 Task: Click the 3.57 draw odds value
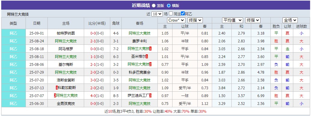241,96
